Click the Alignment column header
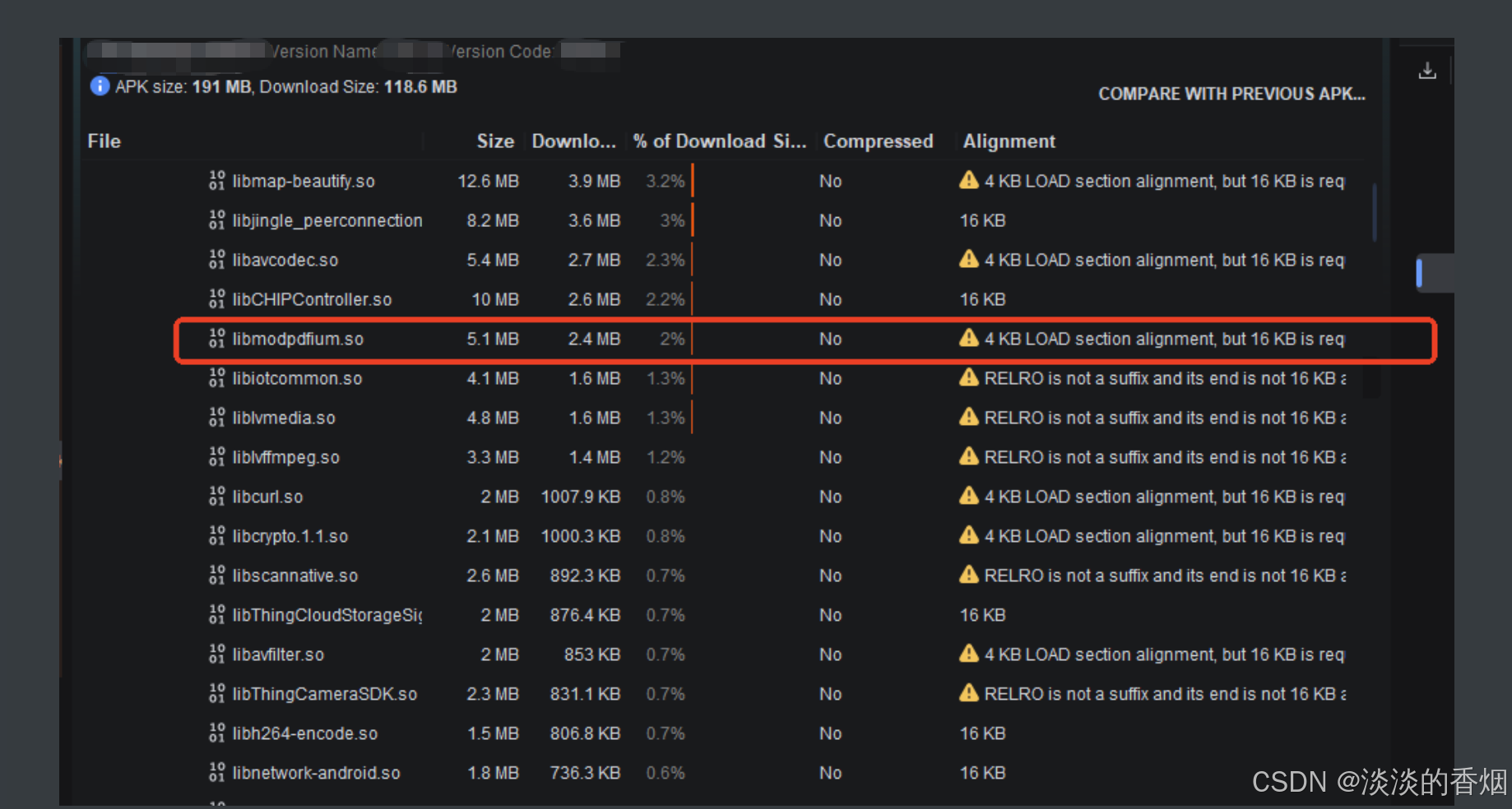The width and height of the screenshot is (1512, 809). tap(1009, 141)
